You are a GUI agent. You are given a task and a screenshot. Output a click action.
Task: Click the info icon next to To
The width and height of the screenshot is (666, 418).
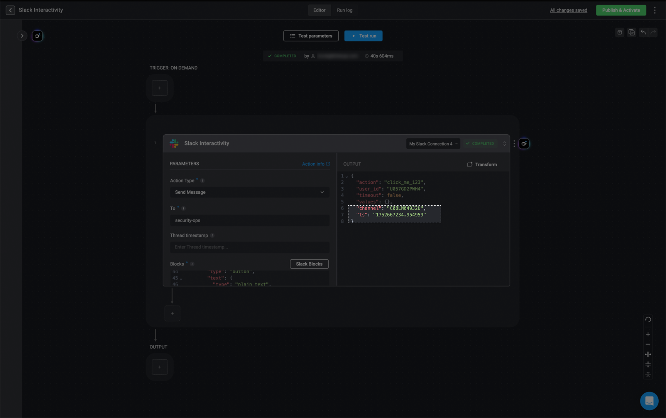[184, 208]
